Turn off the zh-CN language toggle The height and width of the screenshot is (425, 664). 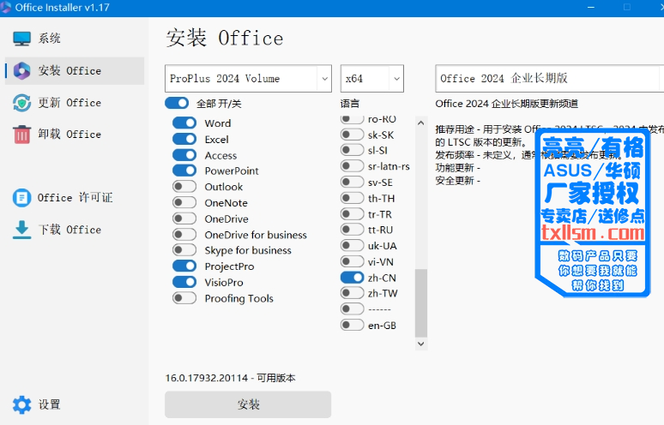pyautogui.click(x=352, y=278)
